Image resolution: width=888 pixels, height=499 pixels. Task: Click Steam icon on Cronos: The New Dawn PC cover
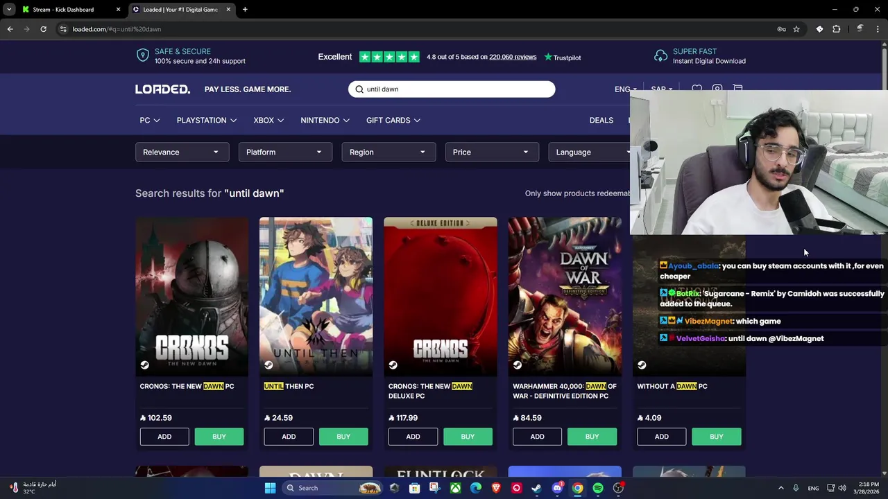[144, 365]
